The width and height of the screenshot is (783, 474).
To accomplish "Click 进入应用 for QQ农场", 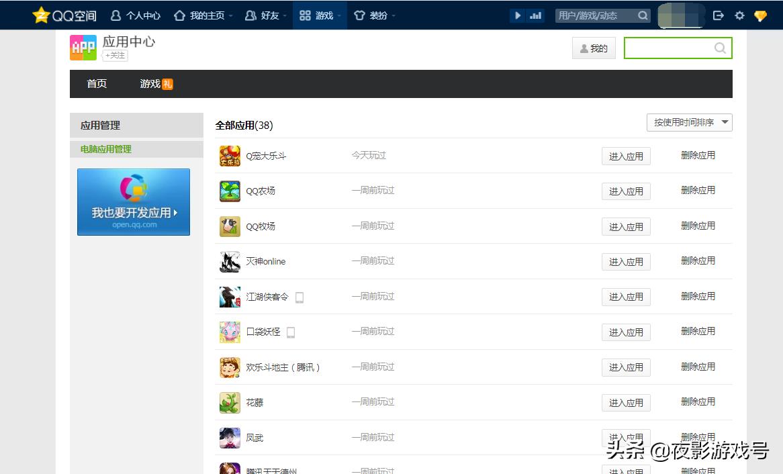I will 626,191.
